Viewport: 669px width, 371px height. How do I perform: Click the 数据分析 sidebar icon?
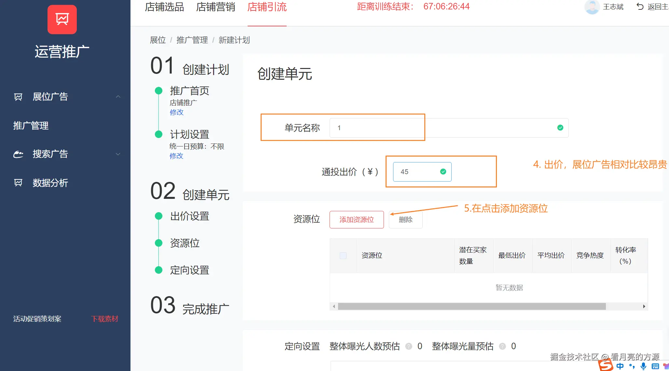[18, 183]
